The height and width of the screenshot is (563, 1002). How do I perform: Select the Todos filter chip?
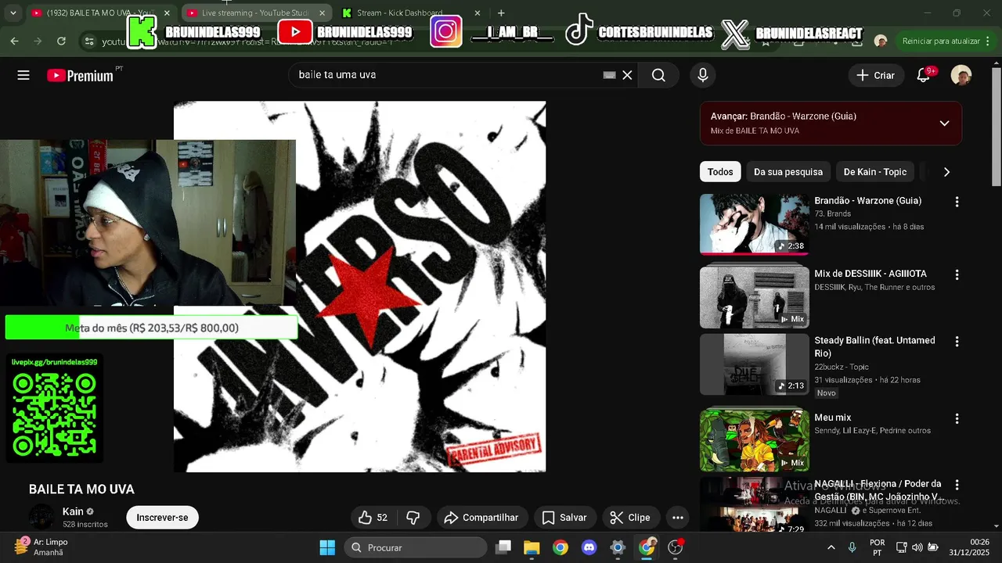[720, 172]
